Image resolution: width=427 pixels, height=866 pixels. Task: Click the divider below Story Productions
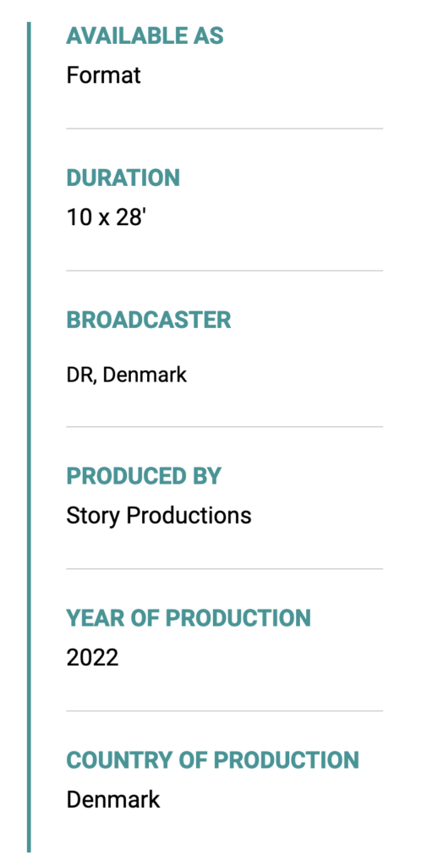[x=224, y=568]
